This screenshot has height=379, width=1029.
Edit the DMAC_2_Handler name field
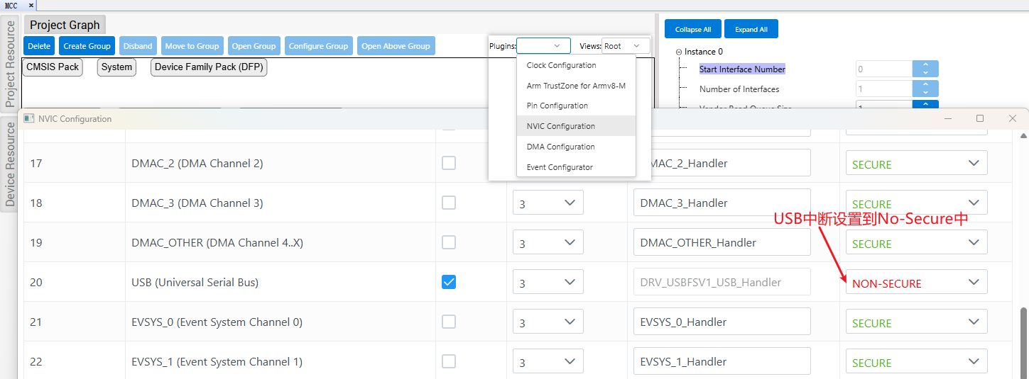coord(722,163)
